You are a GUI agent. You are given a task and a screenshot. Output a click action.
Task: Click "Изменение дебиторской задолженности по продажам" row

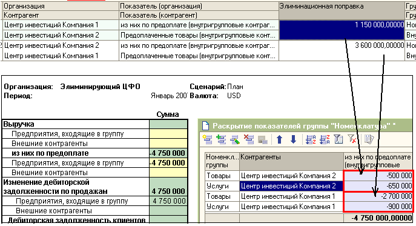[94, 187]
